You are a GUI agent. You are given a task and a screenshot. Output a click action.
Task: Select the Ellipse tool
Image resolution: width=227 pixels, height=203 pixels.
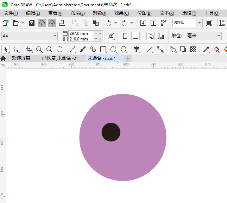click(x=113, y=49)
